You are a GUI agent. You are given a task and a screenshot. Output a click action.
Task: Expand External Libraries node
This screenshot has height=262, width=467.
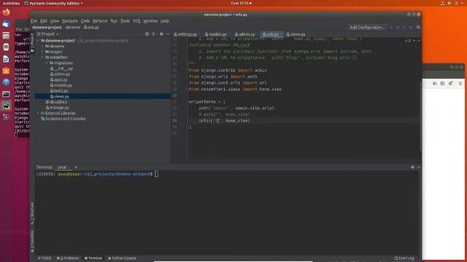click(x=38, y=114)
